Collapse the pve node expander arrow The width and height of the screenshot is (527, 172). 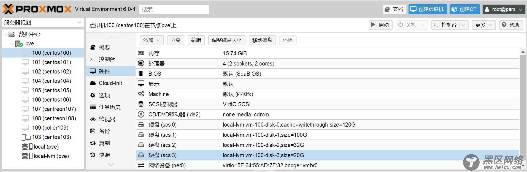(12, 43)
